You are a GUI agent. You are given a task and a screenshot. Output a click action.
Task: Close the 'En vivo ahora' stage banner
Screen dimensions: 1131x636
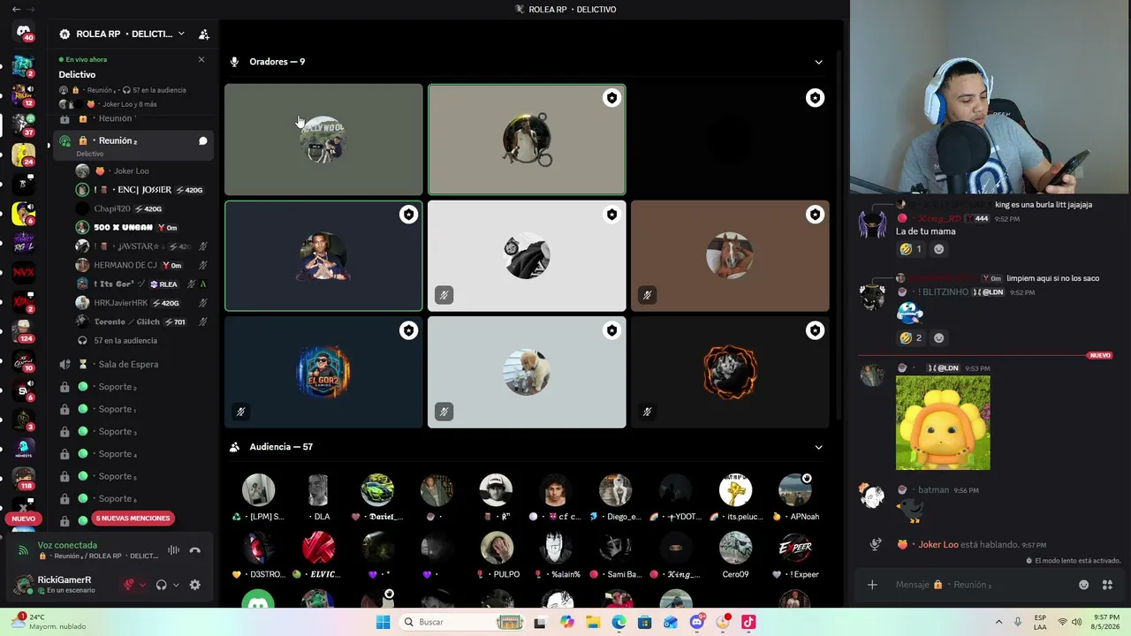(x=201, y=59)
